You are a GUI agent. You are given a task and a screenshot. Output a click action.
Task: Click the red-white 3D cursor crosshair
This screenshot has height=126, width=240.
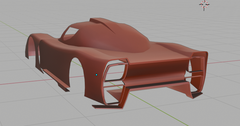tap(204, 5)
